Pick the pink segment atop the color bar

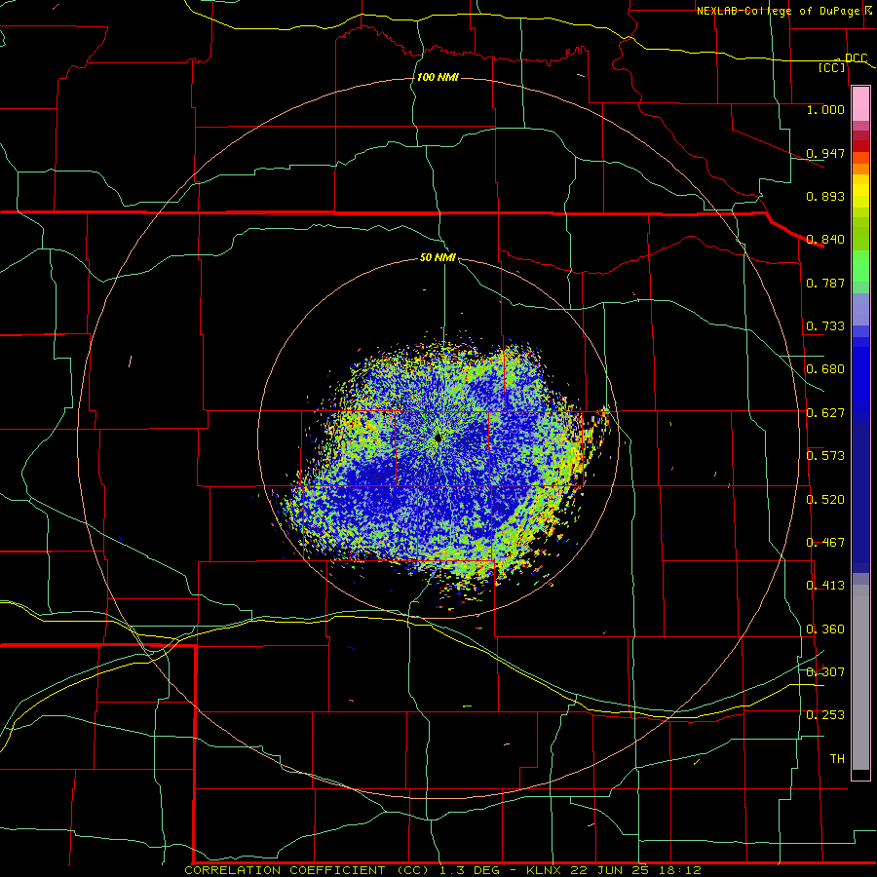point(860,104)
